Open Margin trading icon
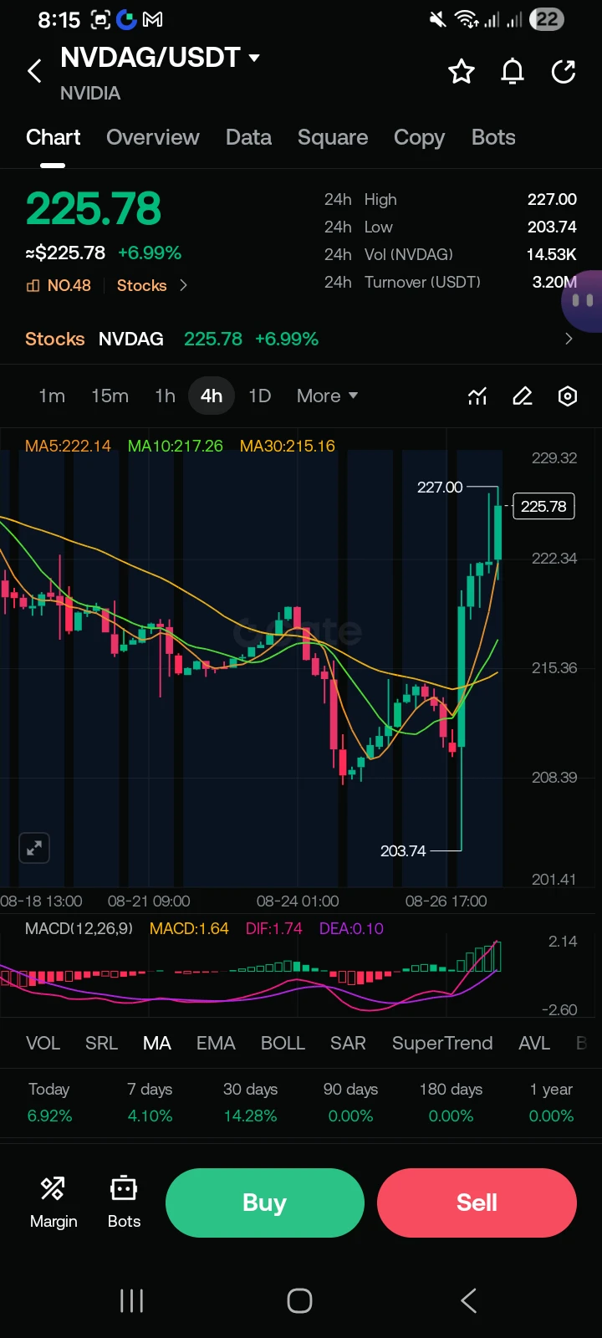Screen dimensions: 602x1338 [54, 1202]
